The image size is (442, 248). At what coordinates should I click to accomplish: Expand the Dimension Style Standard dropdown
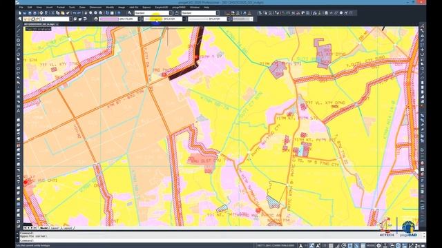coord(218,13)
